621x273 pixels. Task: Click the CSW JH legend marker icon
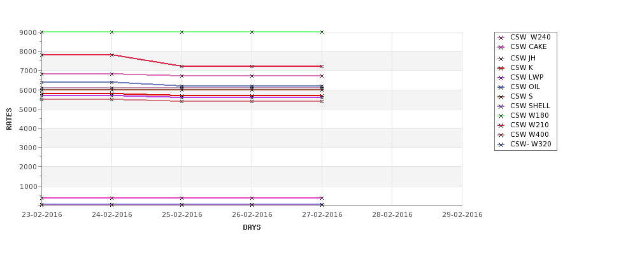[501, 59]
